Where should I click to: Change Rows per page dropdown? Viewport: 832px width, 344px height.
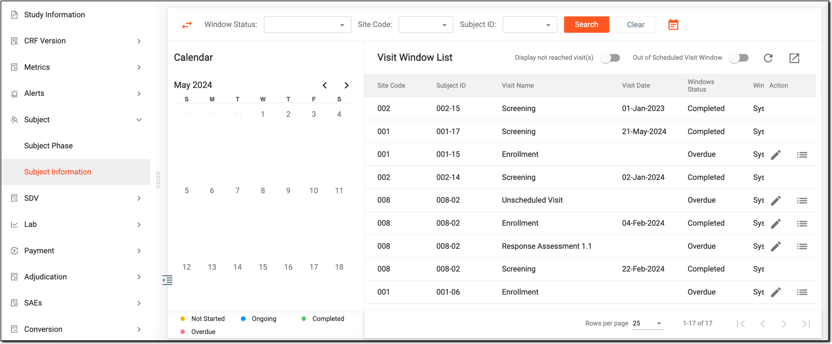click(x=648, y=323)
